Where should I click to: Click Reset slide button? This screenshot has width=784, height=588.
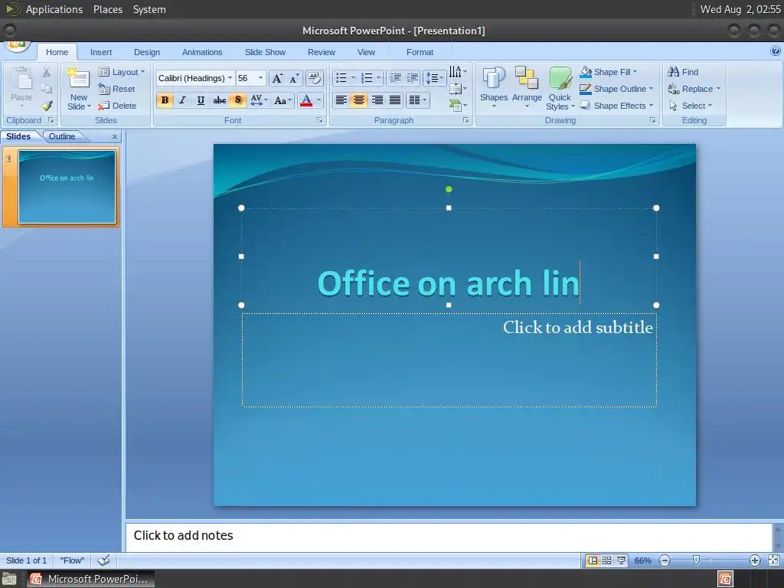coord(117,89)
